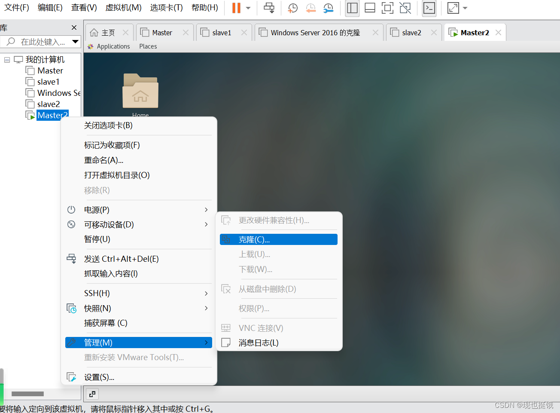This screenshot has width=560, height=413.
Task: Expand the 快照(N) submenu
Action: tap(139, 308)
